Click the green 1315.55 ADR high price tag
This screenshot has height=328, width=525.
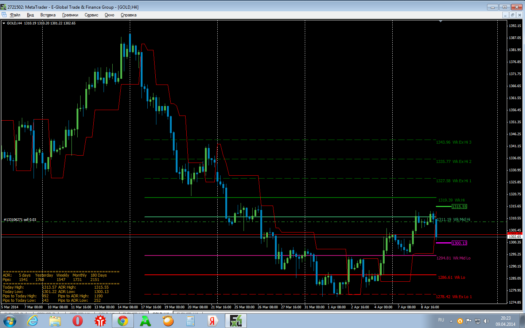(x=459, y=207)
